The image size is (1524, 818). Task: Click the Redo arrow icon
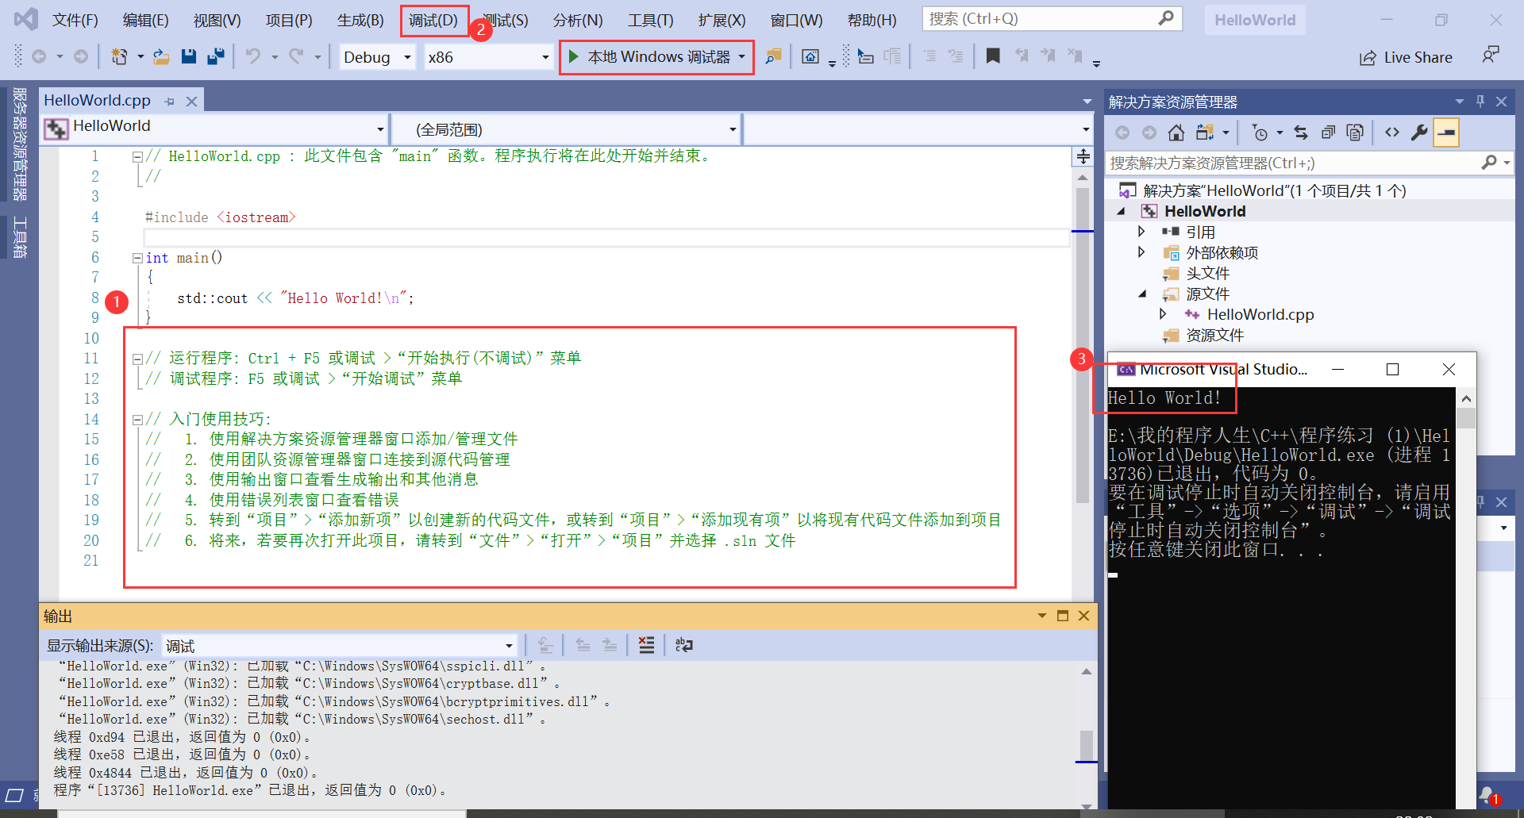click(296, 56)
